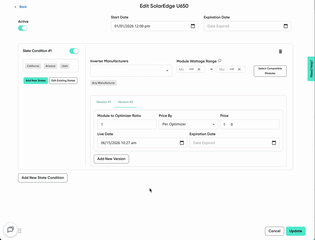The height and width of the screenshot is (240, 315).
Task: Click Add New Version button
Action: click(111, 159)
